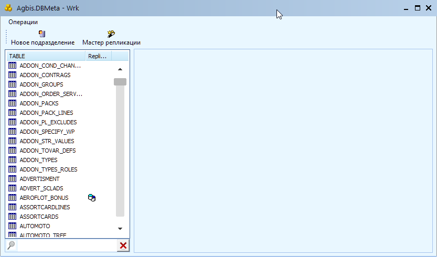Click table icon next to ADVERT_SCLADS
The width and height of the screenshot is (437, 257).
(x=12, y=188)
